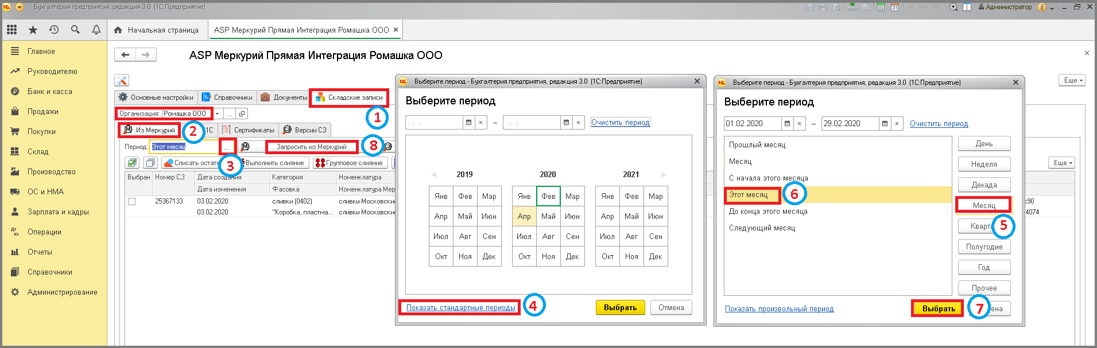
Task: Click the Групповое слияние button
Action: point(350,163)
